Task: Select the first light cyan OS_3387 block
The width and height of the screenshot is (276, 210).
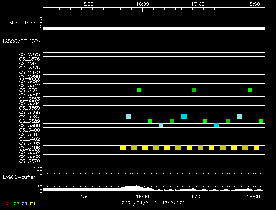Action: coord(129,116)
